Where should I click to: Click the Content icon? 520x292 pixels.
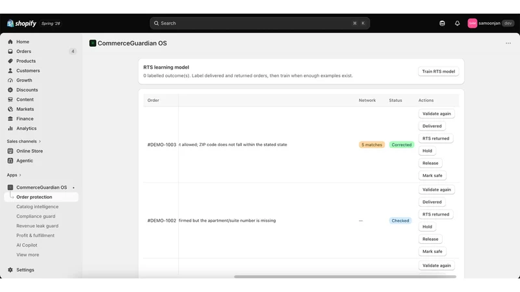pos(10,99)
